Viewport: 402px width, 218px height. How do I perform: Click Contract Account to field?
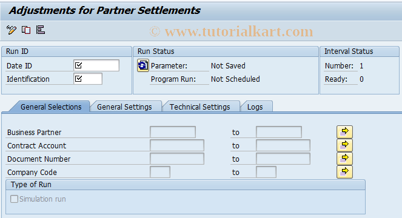[283, 145]
